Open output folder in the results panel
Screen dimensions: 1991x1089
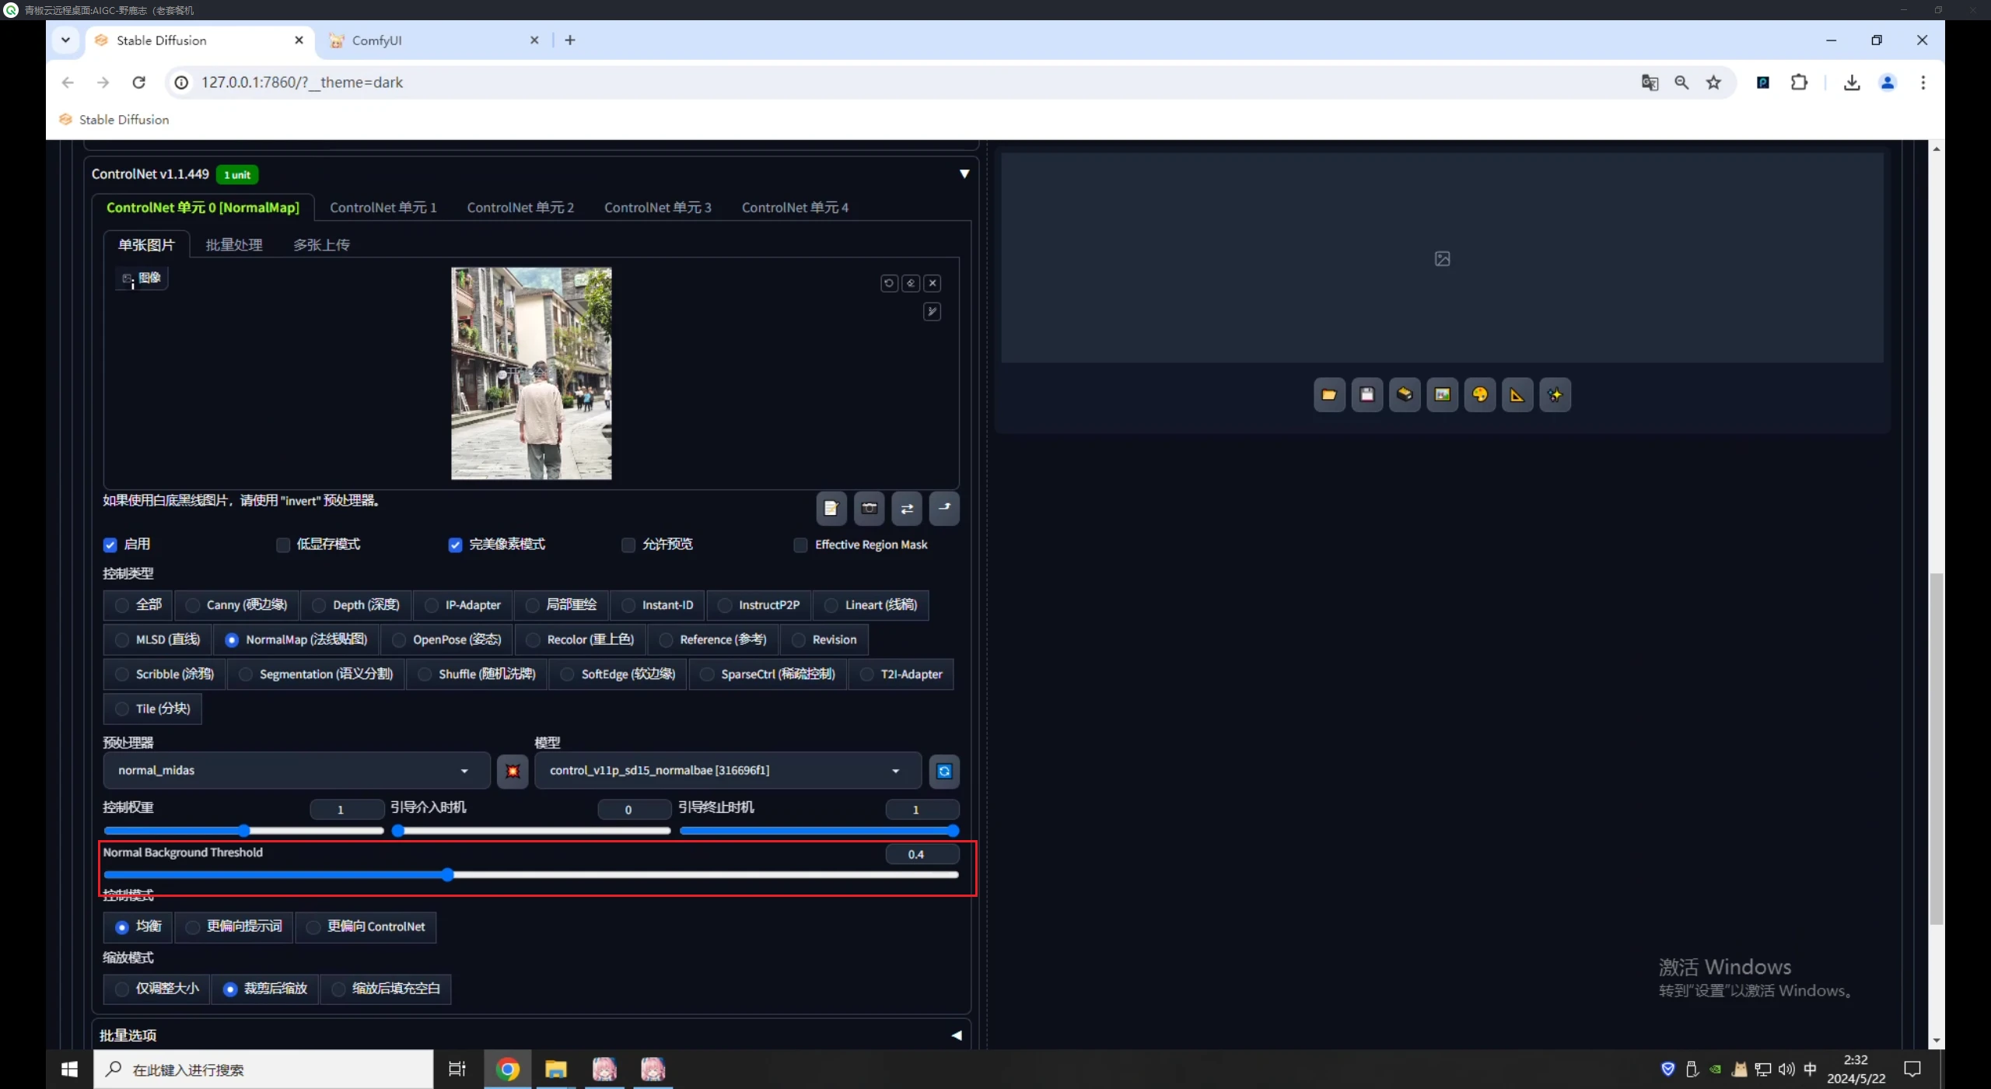1329,395
